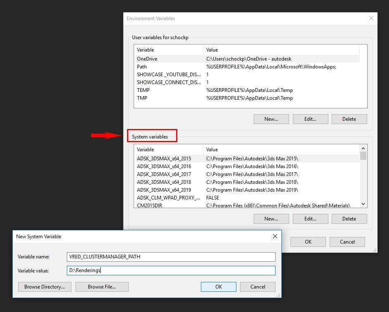Click Delete under System variables section
The width and height of the screenshot is (389, 312).
349,218
